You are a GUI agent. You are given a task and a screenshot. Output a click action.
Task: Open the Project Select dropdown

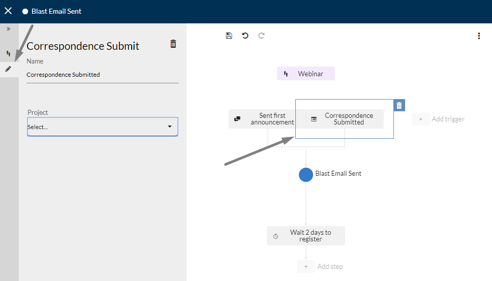(103, 127)
